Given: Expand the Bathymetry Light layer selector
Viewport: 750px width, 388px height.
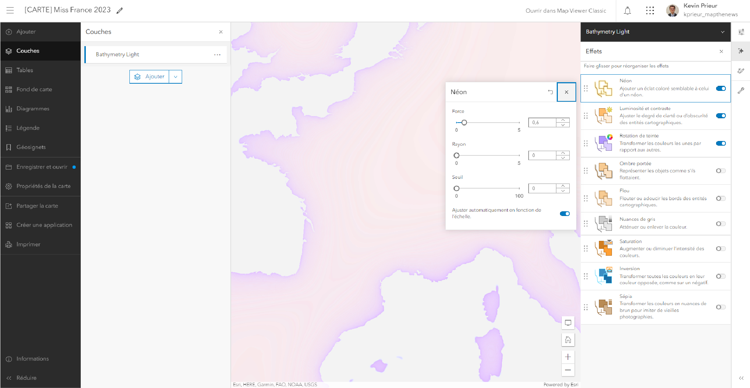Looking at the screenshot, I should [723, 32].
